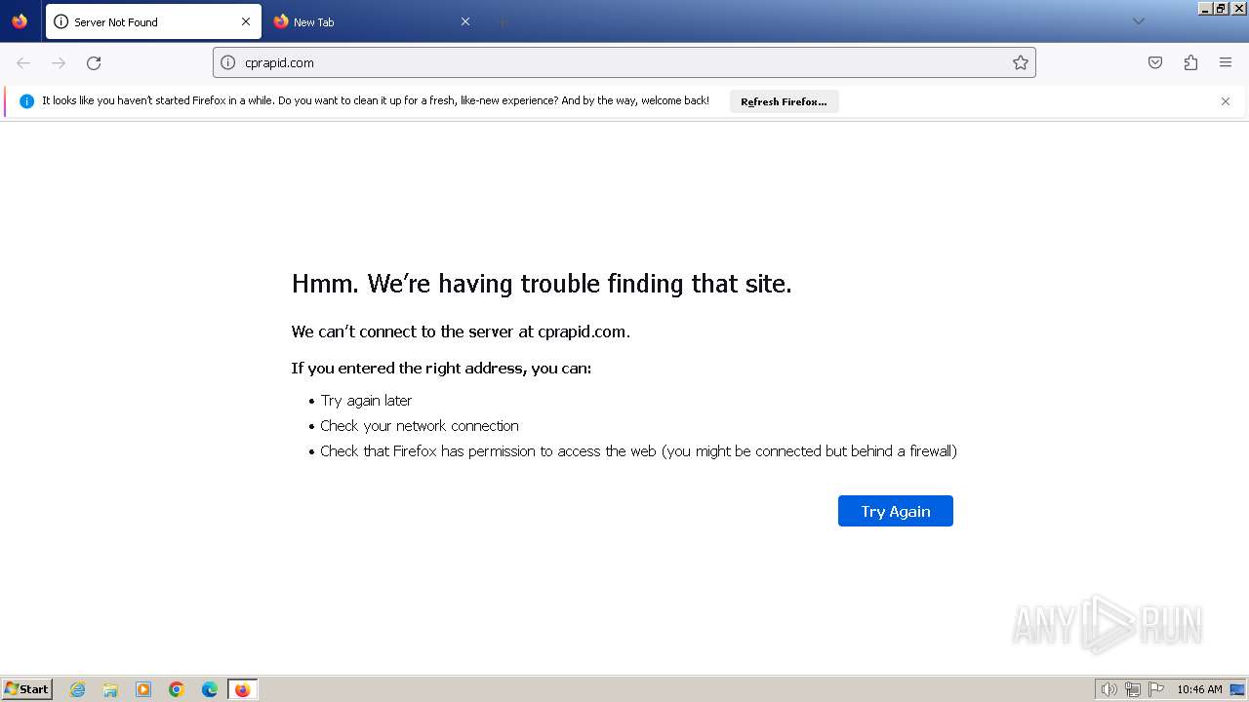
Task: Click the info icon in the notification bar
Action: [26, 101]
